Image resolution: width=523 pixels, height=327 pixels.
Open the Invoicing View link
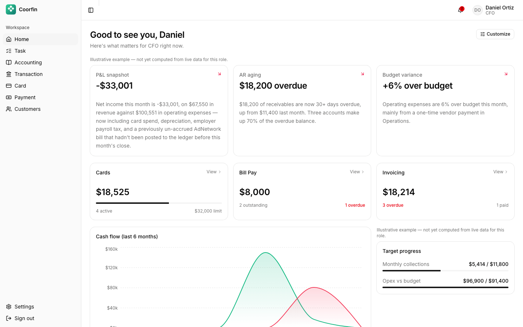pos(500,172)
